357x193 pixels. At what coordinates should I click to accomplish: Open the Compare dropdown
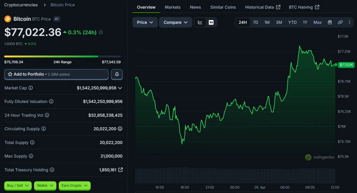175,22
